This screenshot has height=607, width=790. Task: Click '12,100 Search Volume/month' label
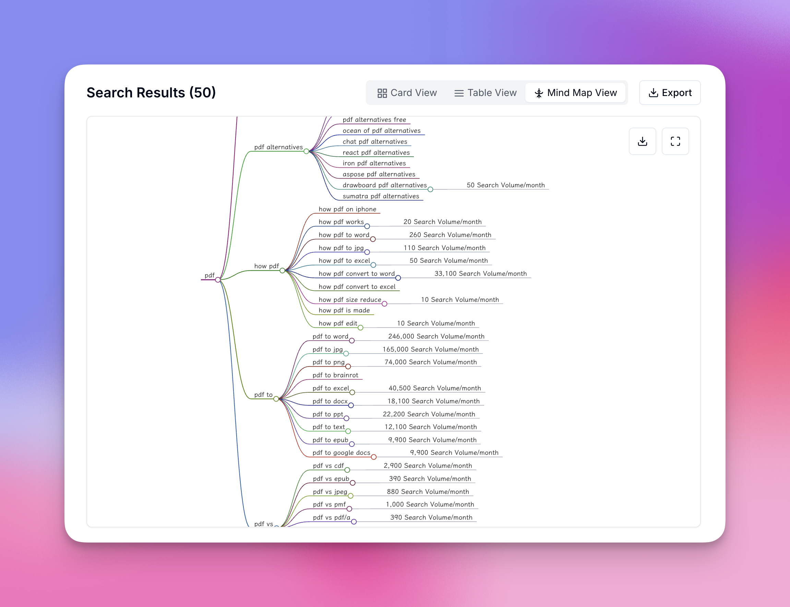[431, 427]
